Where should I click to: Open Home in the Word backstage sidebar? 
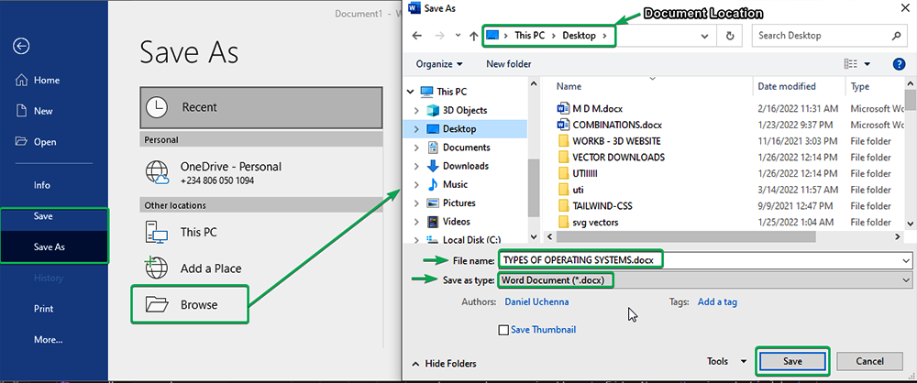click(x=38, y=80)
